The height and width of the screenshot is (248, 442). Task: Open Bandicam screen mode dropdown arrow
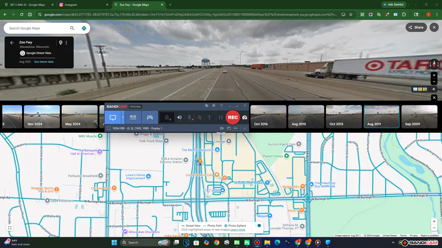click(x=123, y=118)
